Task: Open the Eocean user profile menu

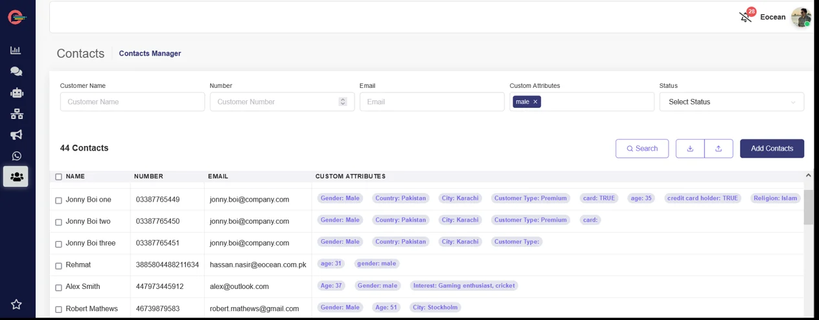Action: coord(801,17)
